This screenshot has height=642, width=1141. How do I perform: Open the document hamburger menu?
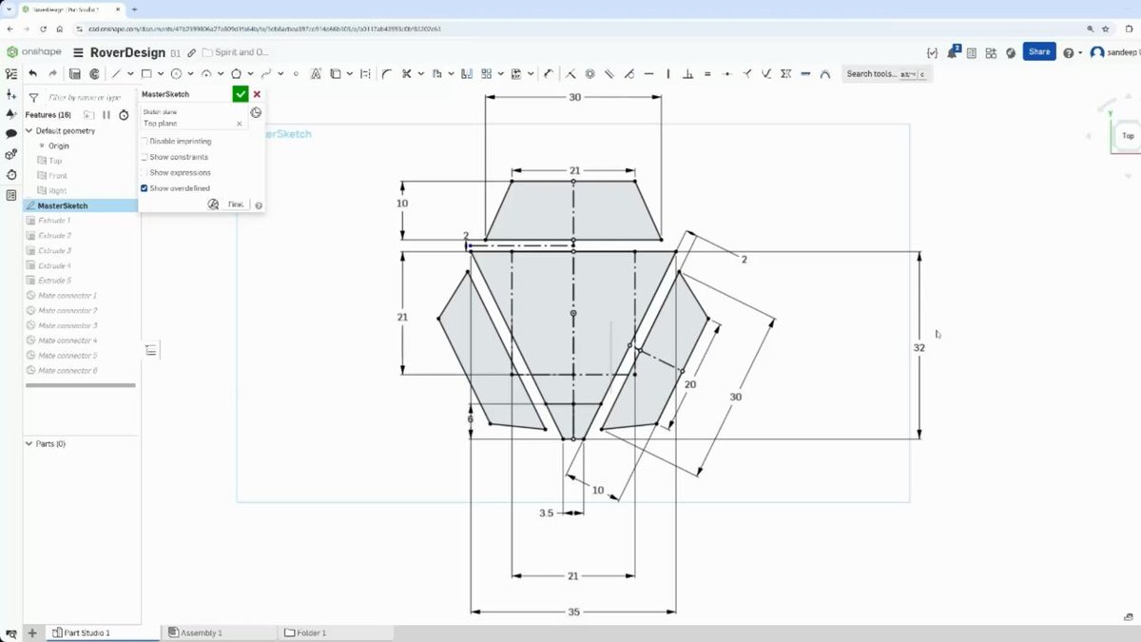79,52
